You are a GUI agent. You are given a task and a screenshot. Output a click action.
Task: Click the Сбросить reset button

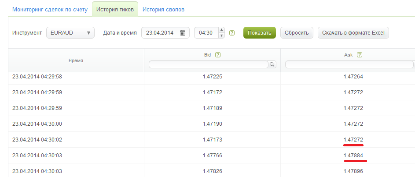point(297,33)
